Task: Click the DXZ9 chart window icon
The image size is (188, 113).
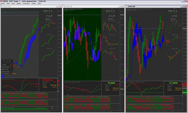Action: (64, 7)
